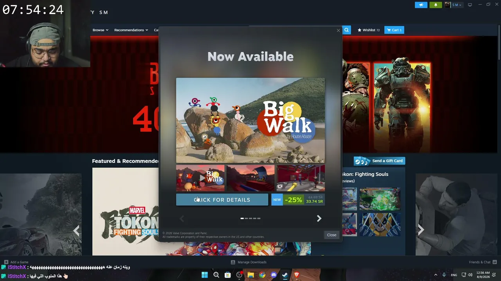
Task: Click the Big Walk main banner image
Action: click(x=250, y=120)
